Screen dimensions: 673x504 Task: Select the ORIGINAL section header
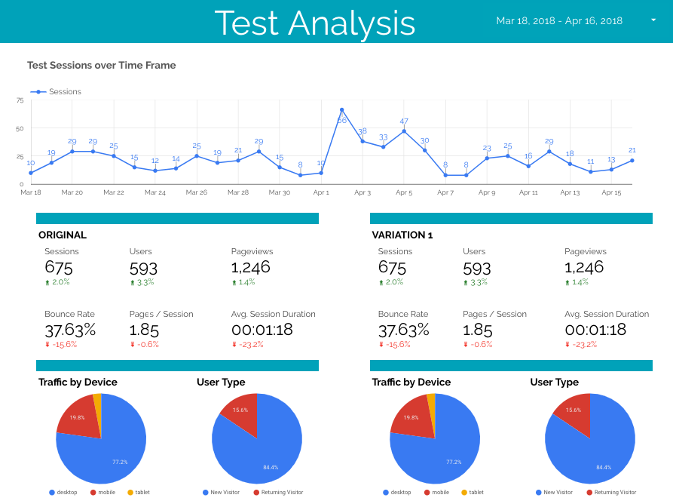[x=63, y=235]
